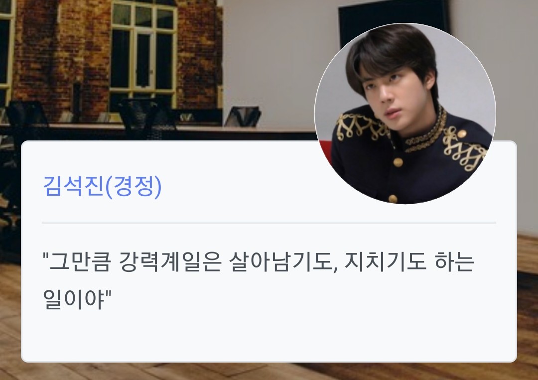Select the name 김석진(경정)

click(x=102, y=186)
